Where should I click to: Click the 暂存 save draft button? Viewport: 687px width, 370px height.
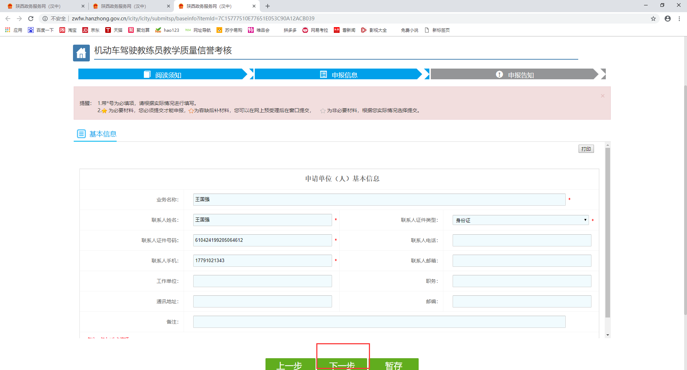click(394, 364)
